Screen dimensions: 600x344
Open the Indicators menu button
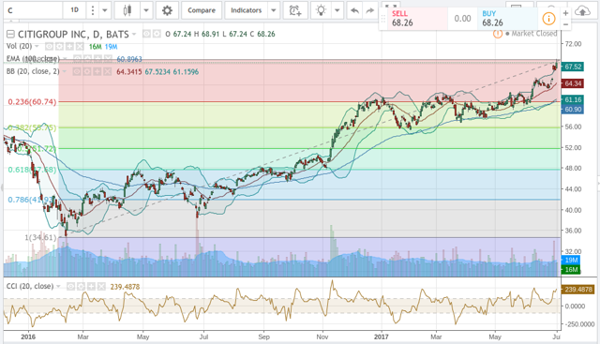(x=246, y=10)
